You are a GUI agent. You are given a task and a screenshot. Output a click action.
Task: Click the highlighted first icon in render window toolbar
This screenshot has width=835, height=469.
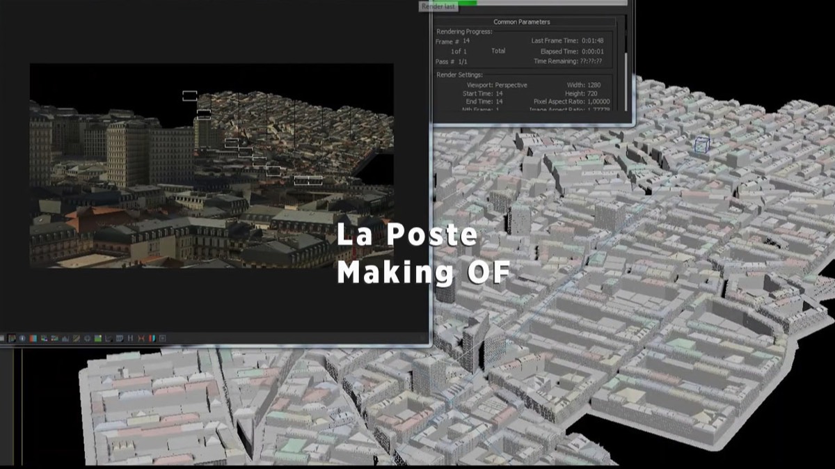tap(12, 338)
